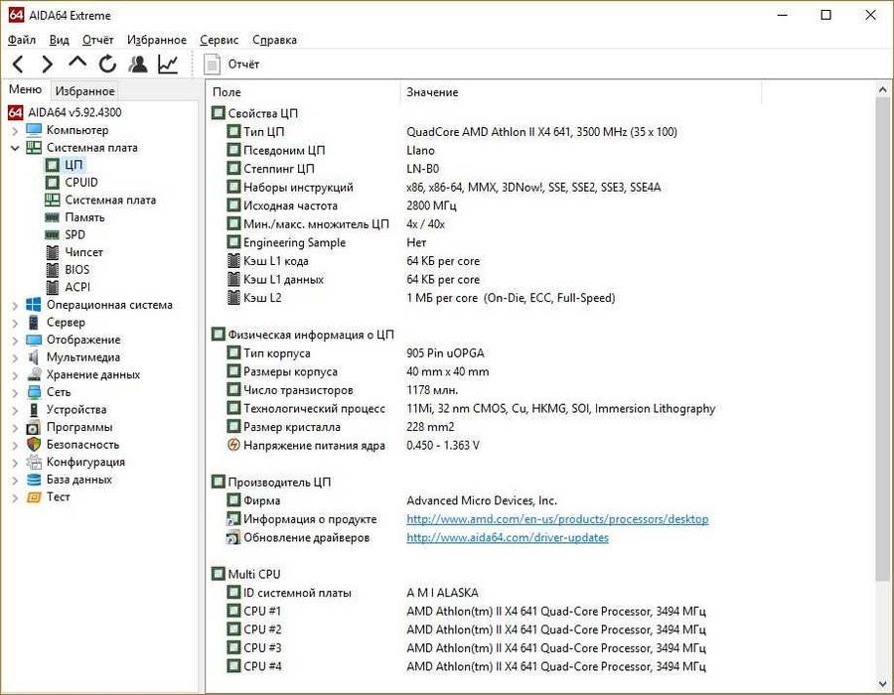Image resolution: width=894 pixels, height=695 pixels.
Task: Switch to the Избранное sidebar tab
Action: click(85, 91)
